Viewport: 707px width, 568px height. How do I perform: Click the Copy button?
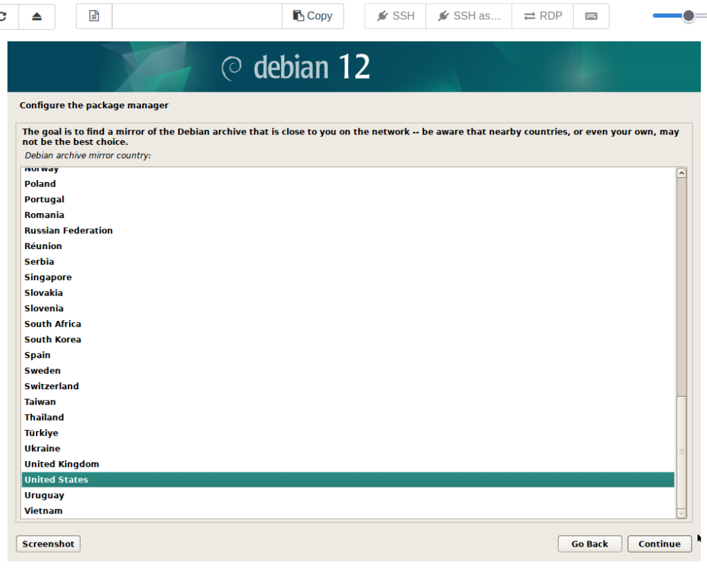[x=313, y=16]
